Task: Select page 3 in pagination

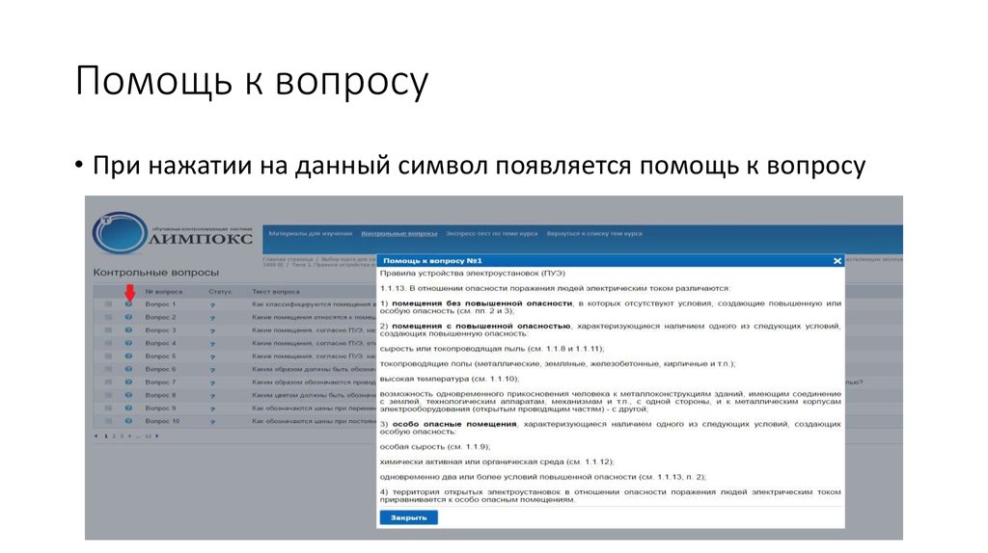Action: click(122, 436)
